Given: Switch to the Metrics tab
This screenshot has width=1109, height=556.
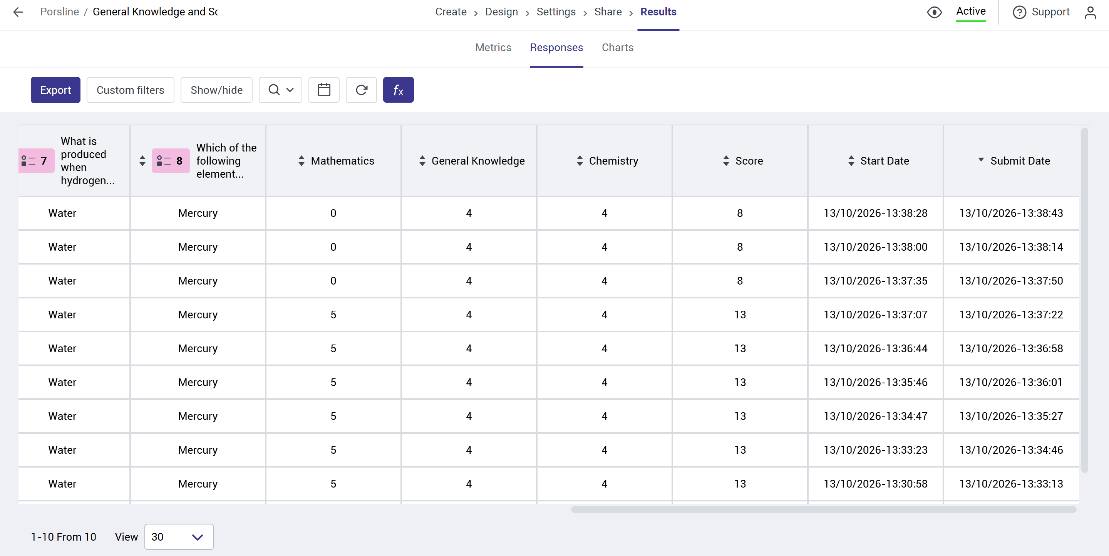Looking at the screenshot, I should click(x=493, y=47).
